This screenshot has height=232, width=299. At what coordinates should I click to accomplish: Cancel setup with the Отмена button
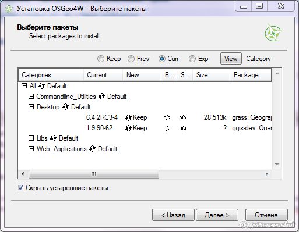[x=266, y=215]
